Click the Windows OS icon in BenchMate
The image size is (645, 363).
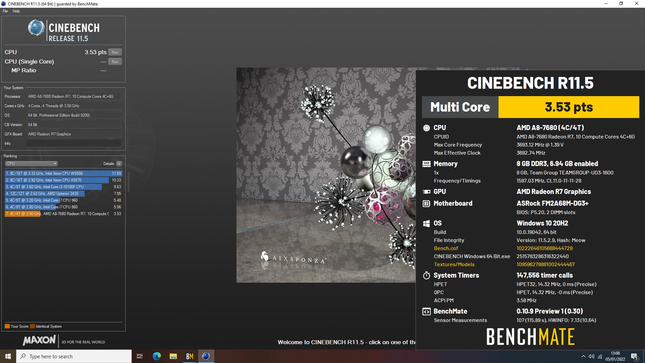pos(426,224)
